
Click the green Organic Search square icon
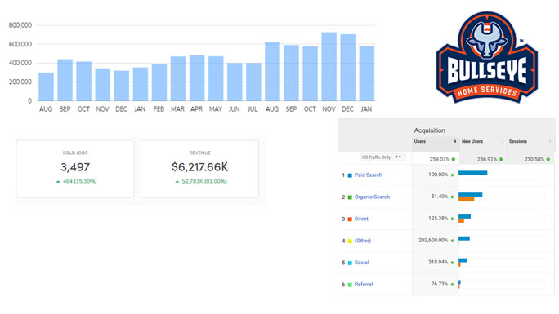350,197
